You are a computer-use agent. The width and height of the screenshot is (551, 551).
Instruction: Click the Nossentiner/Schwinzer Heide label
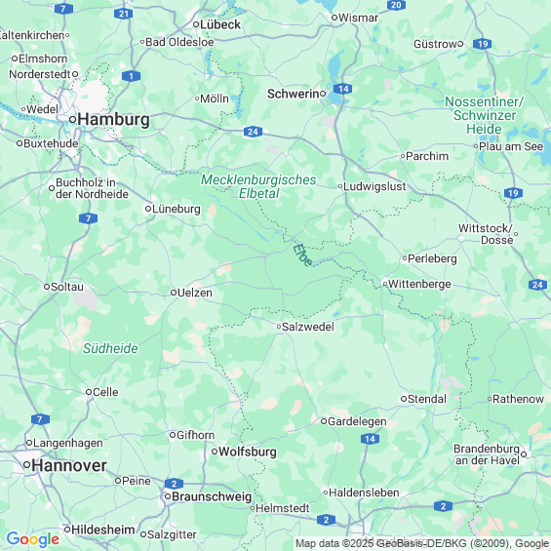click(485, 115)
